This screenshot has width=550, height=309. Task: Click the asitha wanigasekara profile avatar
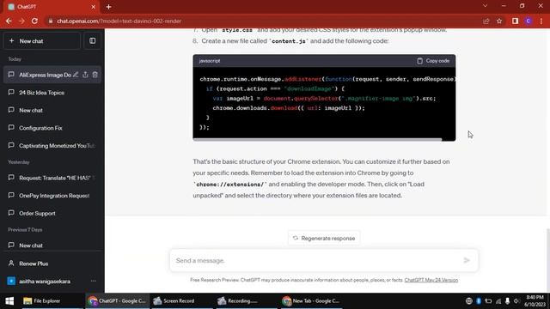tap(11, 281)
